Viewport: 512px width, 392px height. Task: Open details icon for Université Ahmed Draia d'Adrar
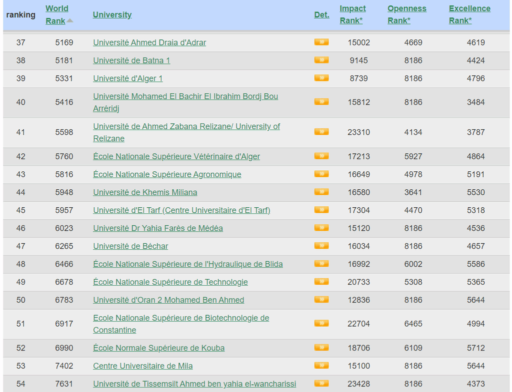tap(321, 42)
